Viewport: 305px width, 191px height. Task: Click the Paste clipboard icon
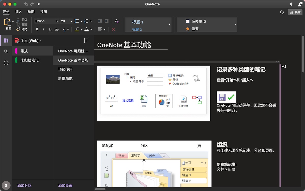click(x=8, y=22)
